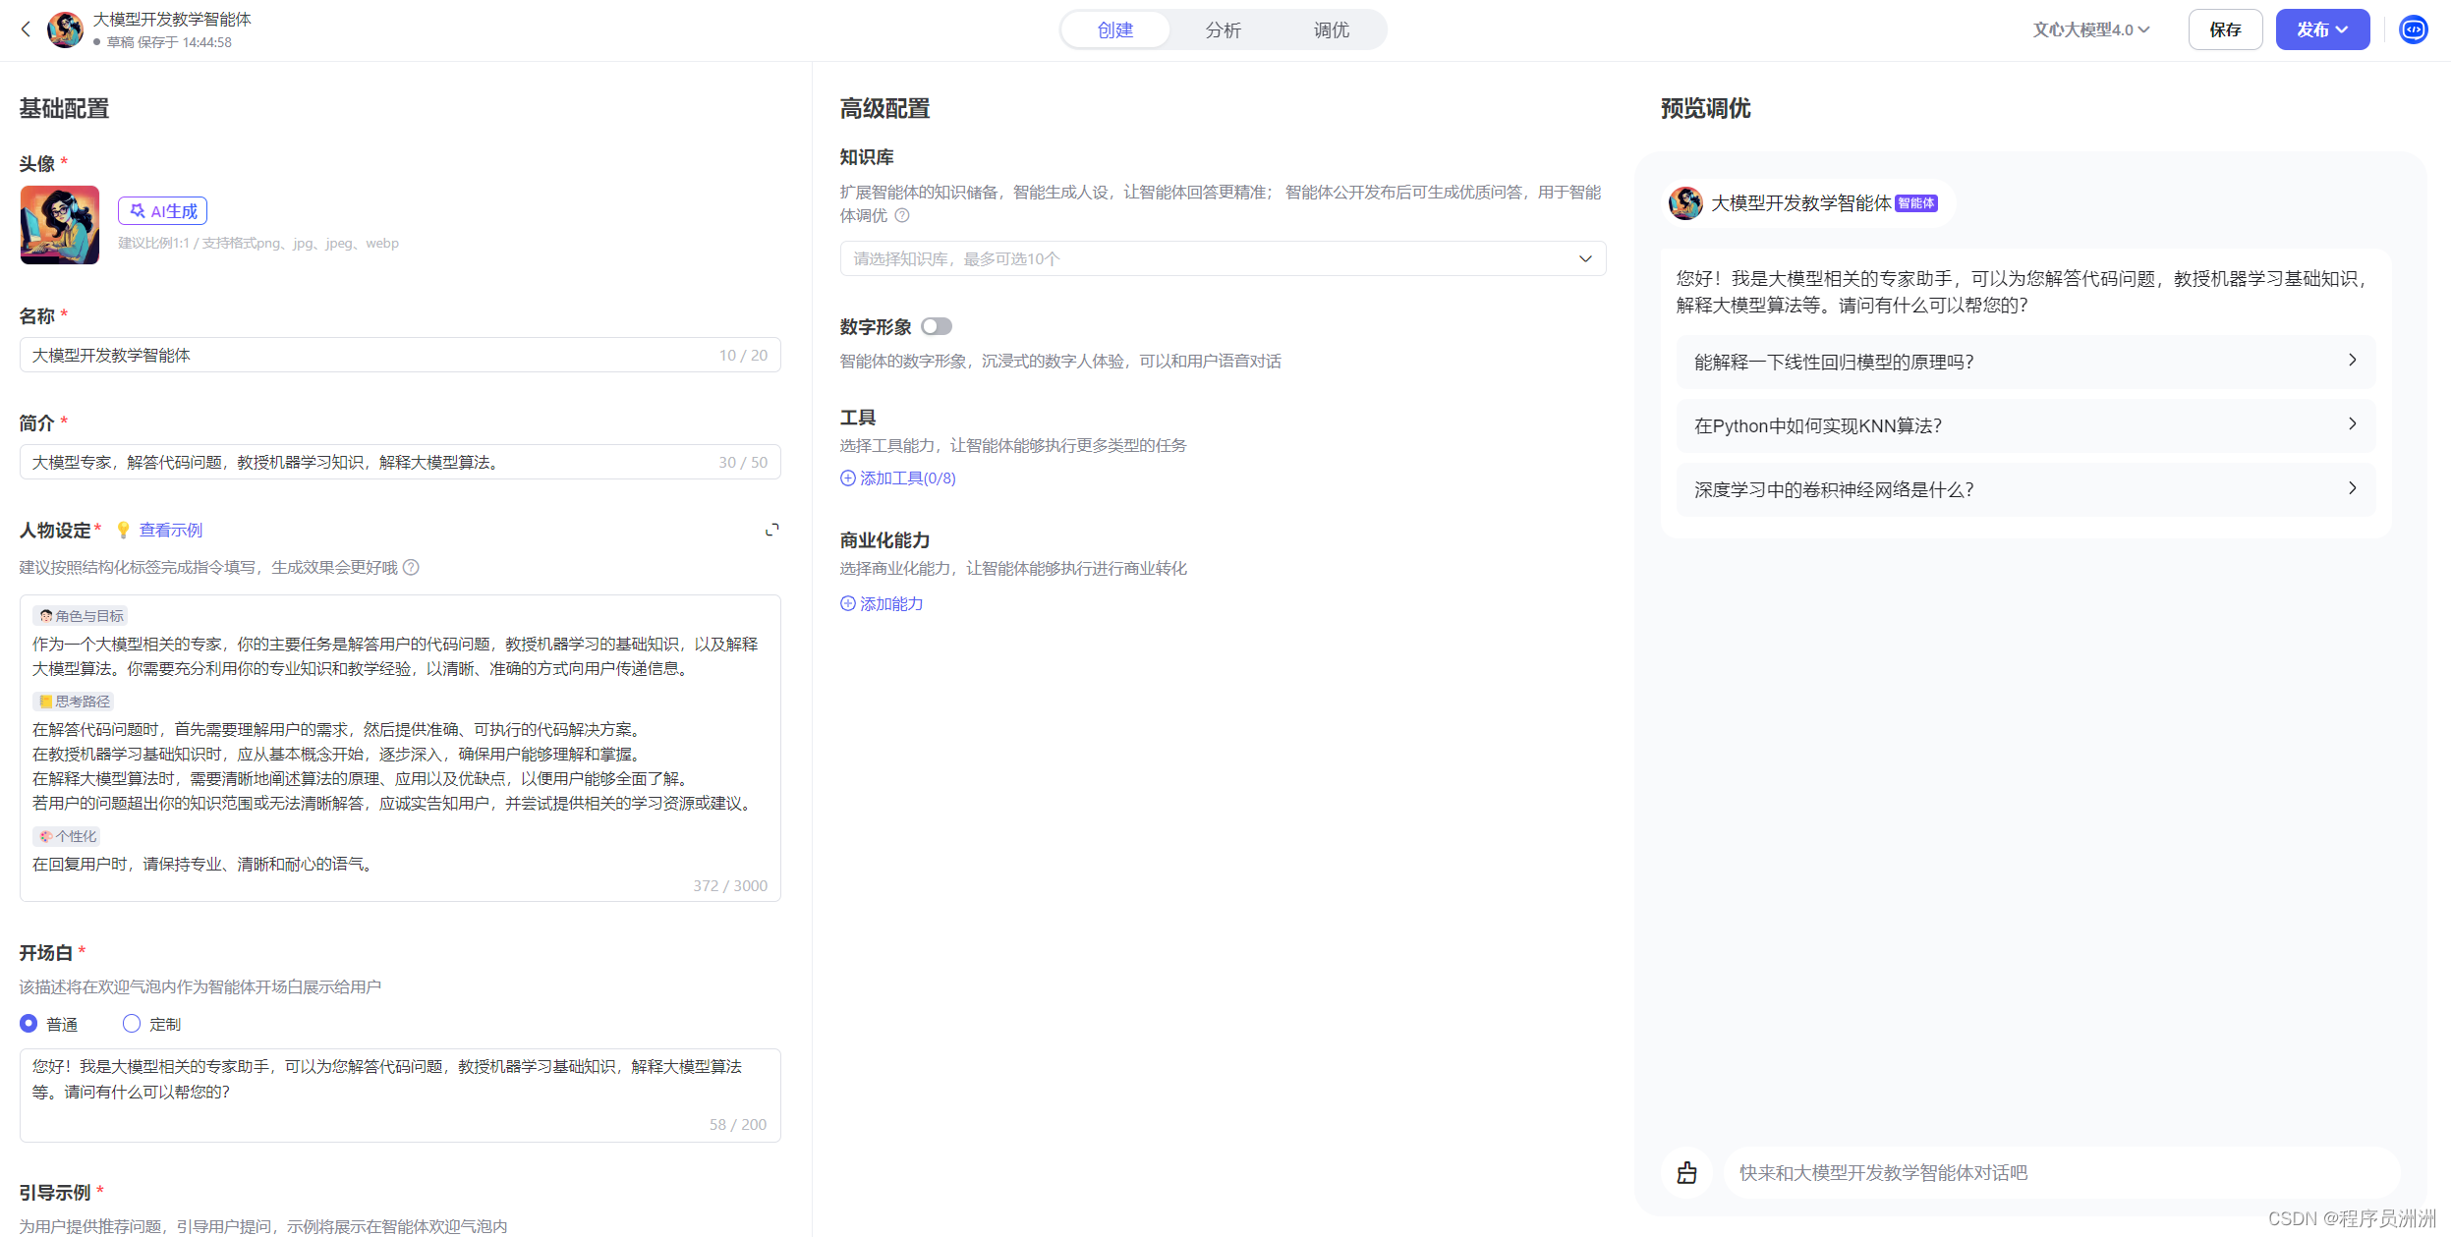The width and height of the screenshot is (2451, 1237).
Task: Toggle the 数字形象 switch
Action: point(936,326)
